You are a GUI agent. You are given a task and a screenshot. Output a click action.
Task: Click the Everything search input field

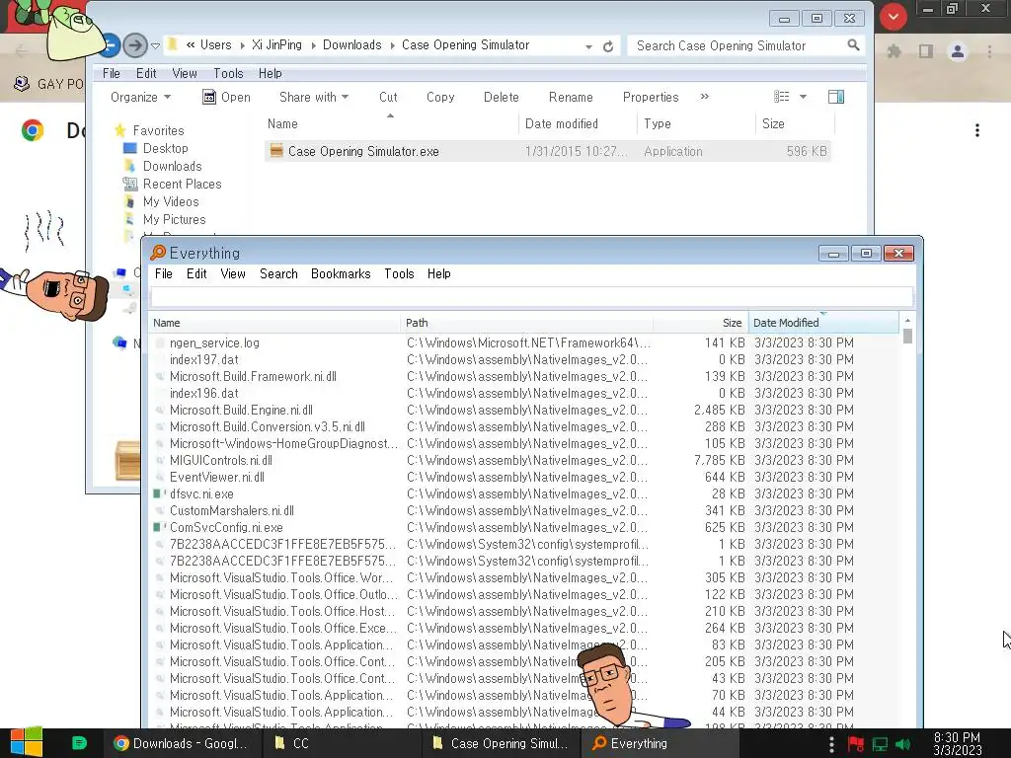point(531,297)
